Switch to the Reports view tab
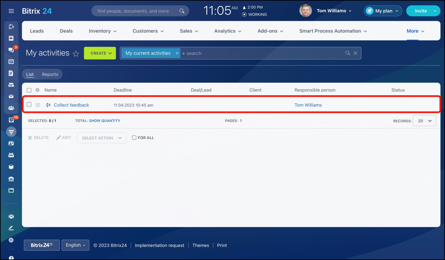445x260 pixels. (50, 74)
